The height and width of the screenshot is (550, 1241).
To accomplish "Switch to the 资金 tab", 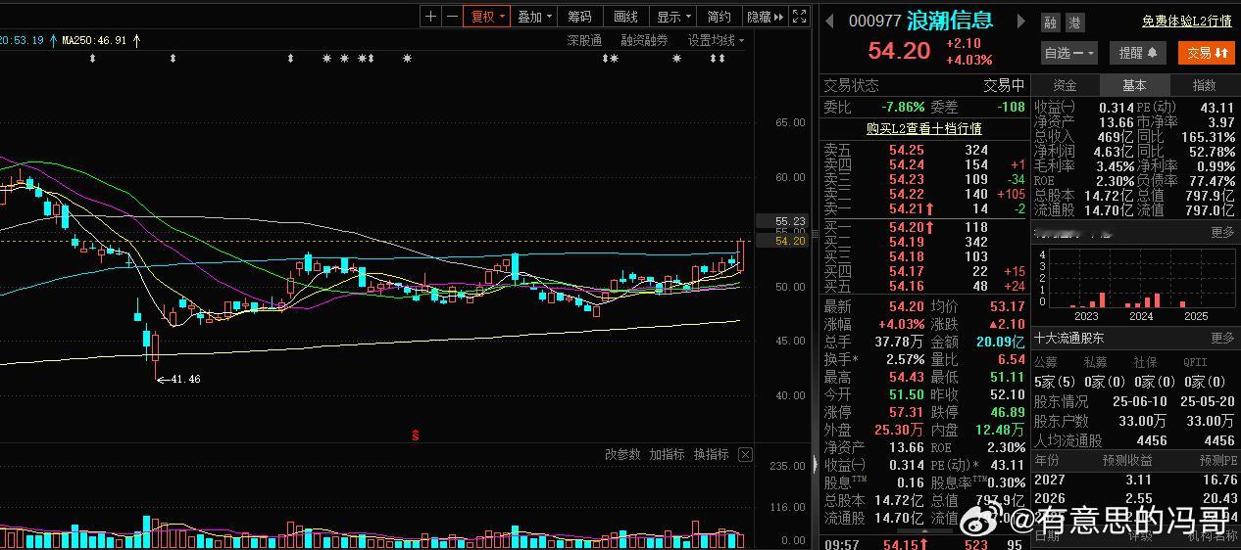I will (x=1065, y=85).
